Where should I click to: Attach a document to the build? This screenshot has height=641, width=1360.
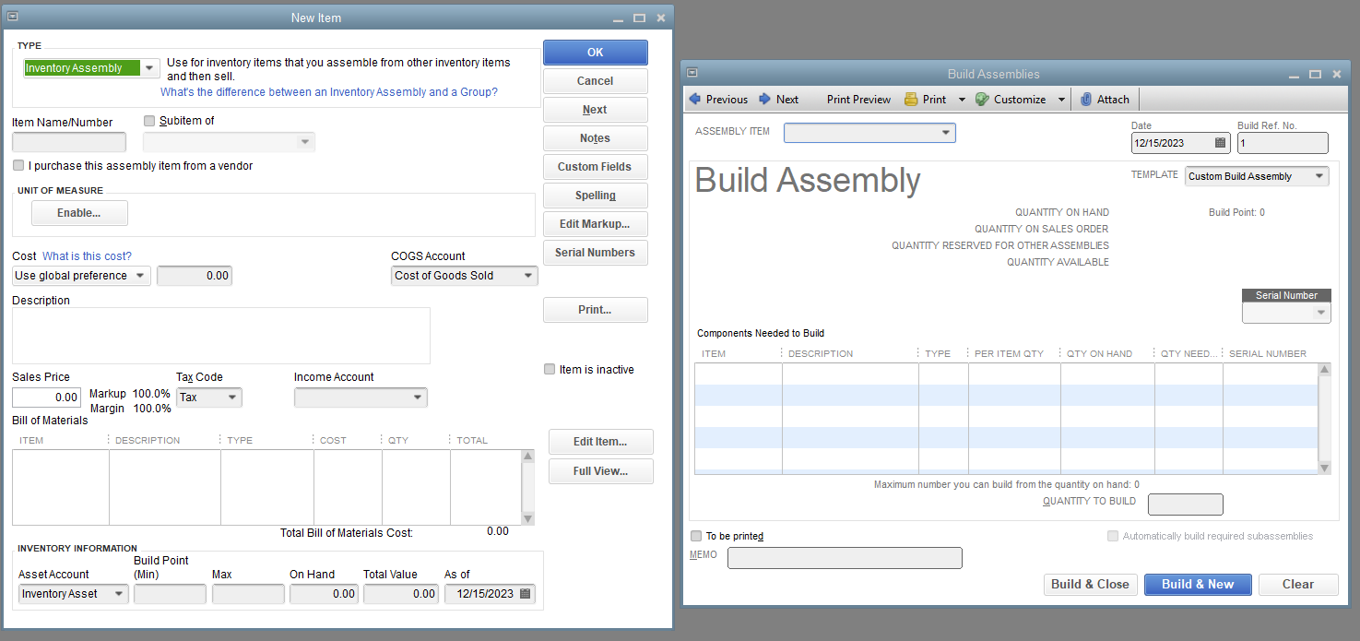pyautogui.click(x=1104, y=99)
